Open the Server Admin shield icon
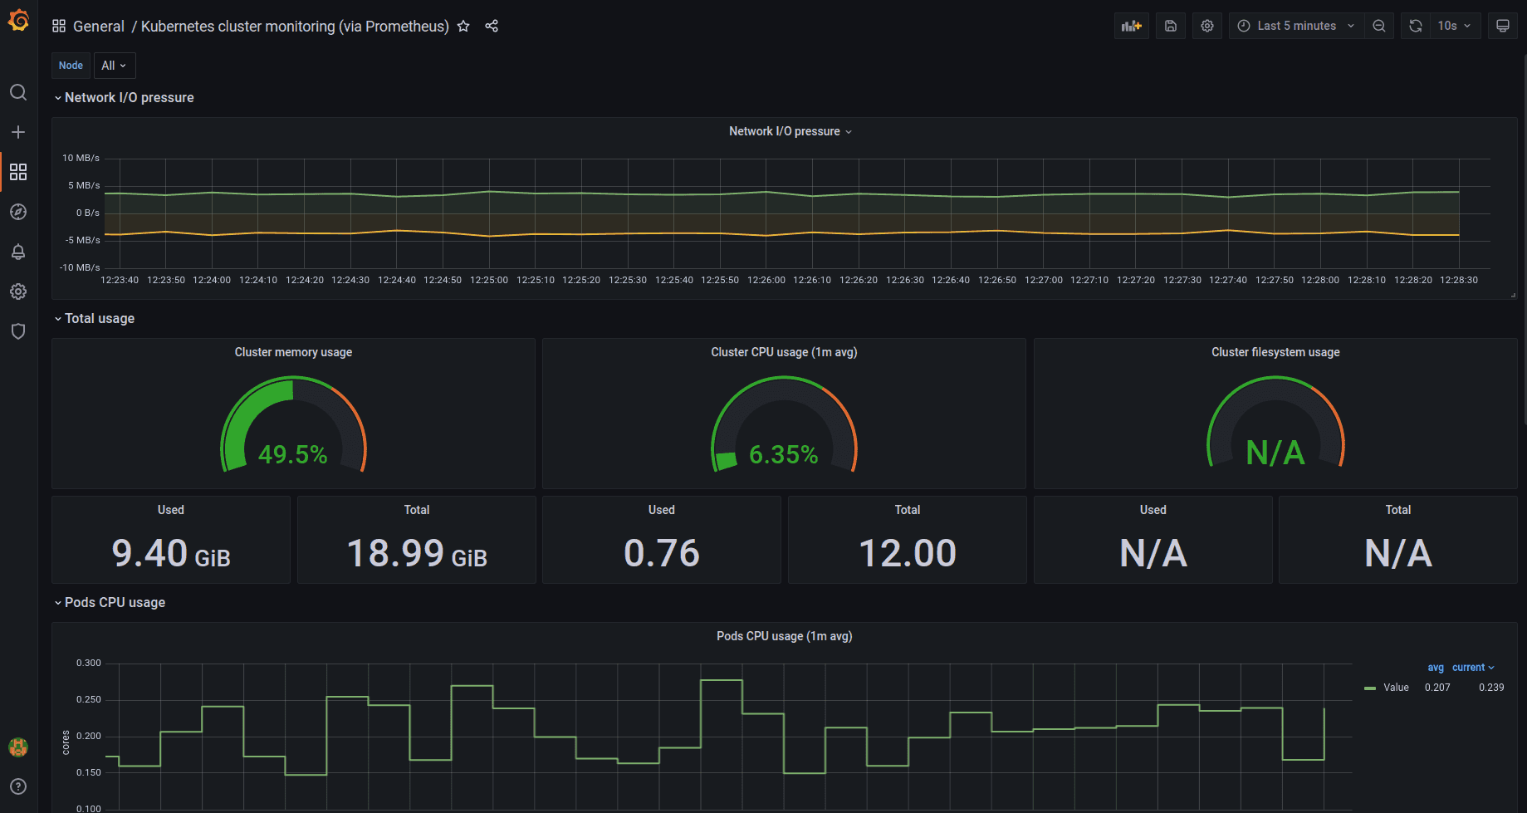Image resolution: width=1527 pixels, height=813 pixels. click(x=18, y=331)
